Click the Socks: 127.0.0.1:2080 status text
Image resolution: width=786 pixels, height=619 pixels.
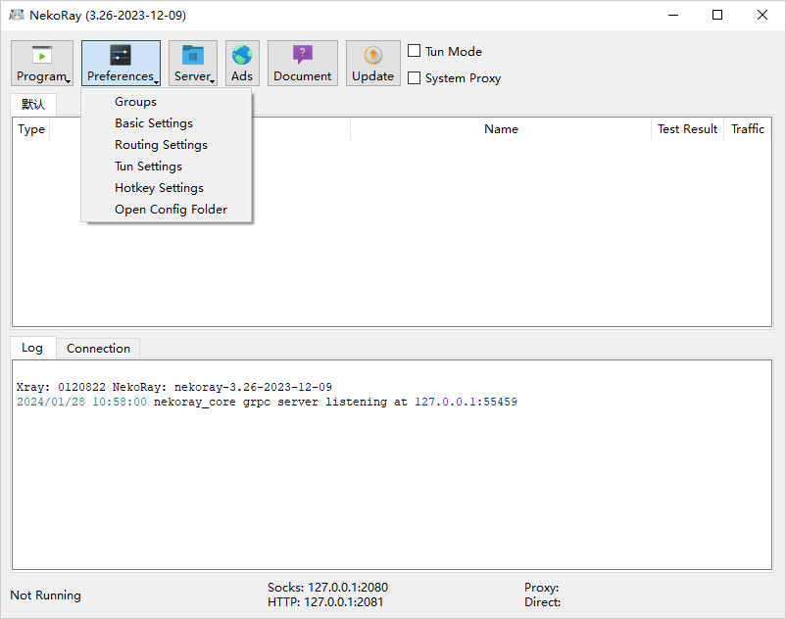[x=328, y=588]
